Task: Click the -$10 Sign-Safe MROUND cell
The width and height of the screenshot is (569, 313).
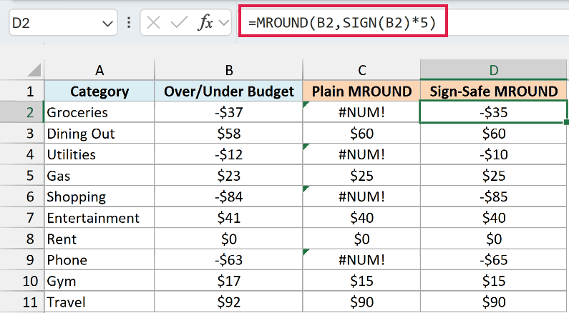Action: 494,154
